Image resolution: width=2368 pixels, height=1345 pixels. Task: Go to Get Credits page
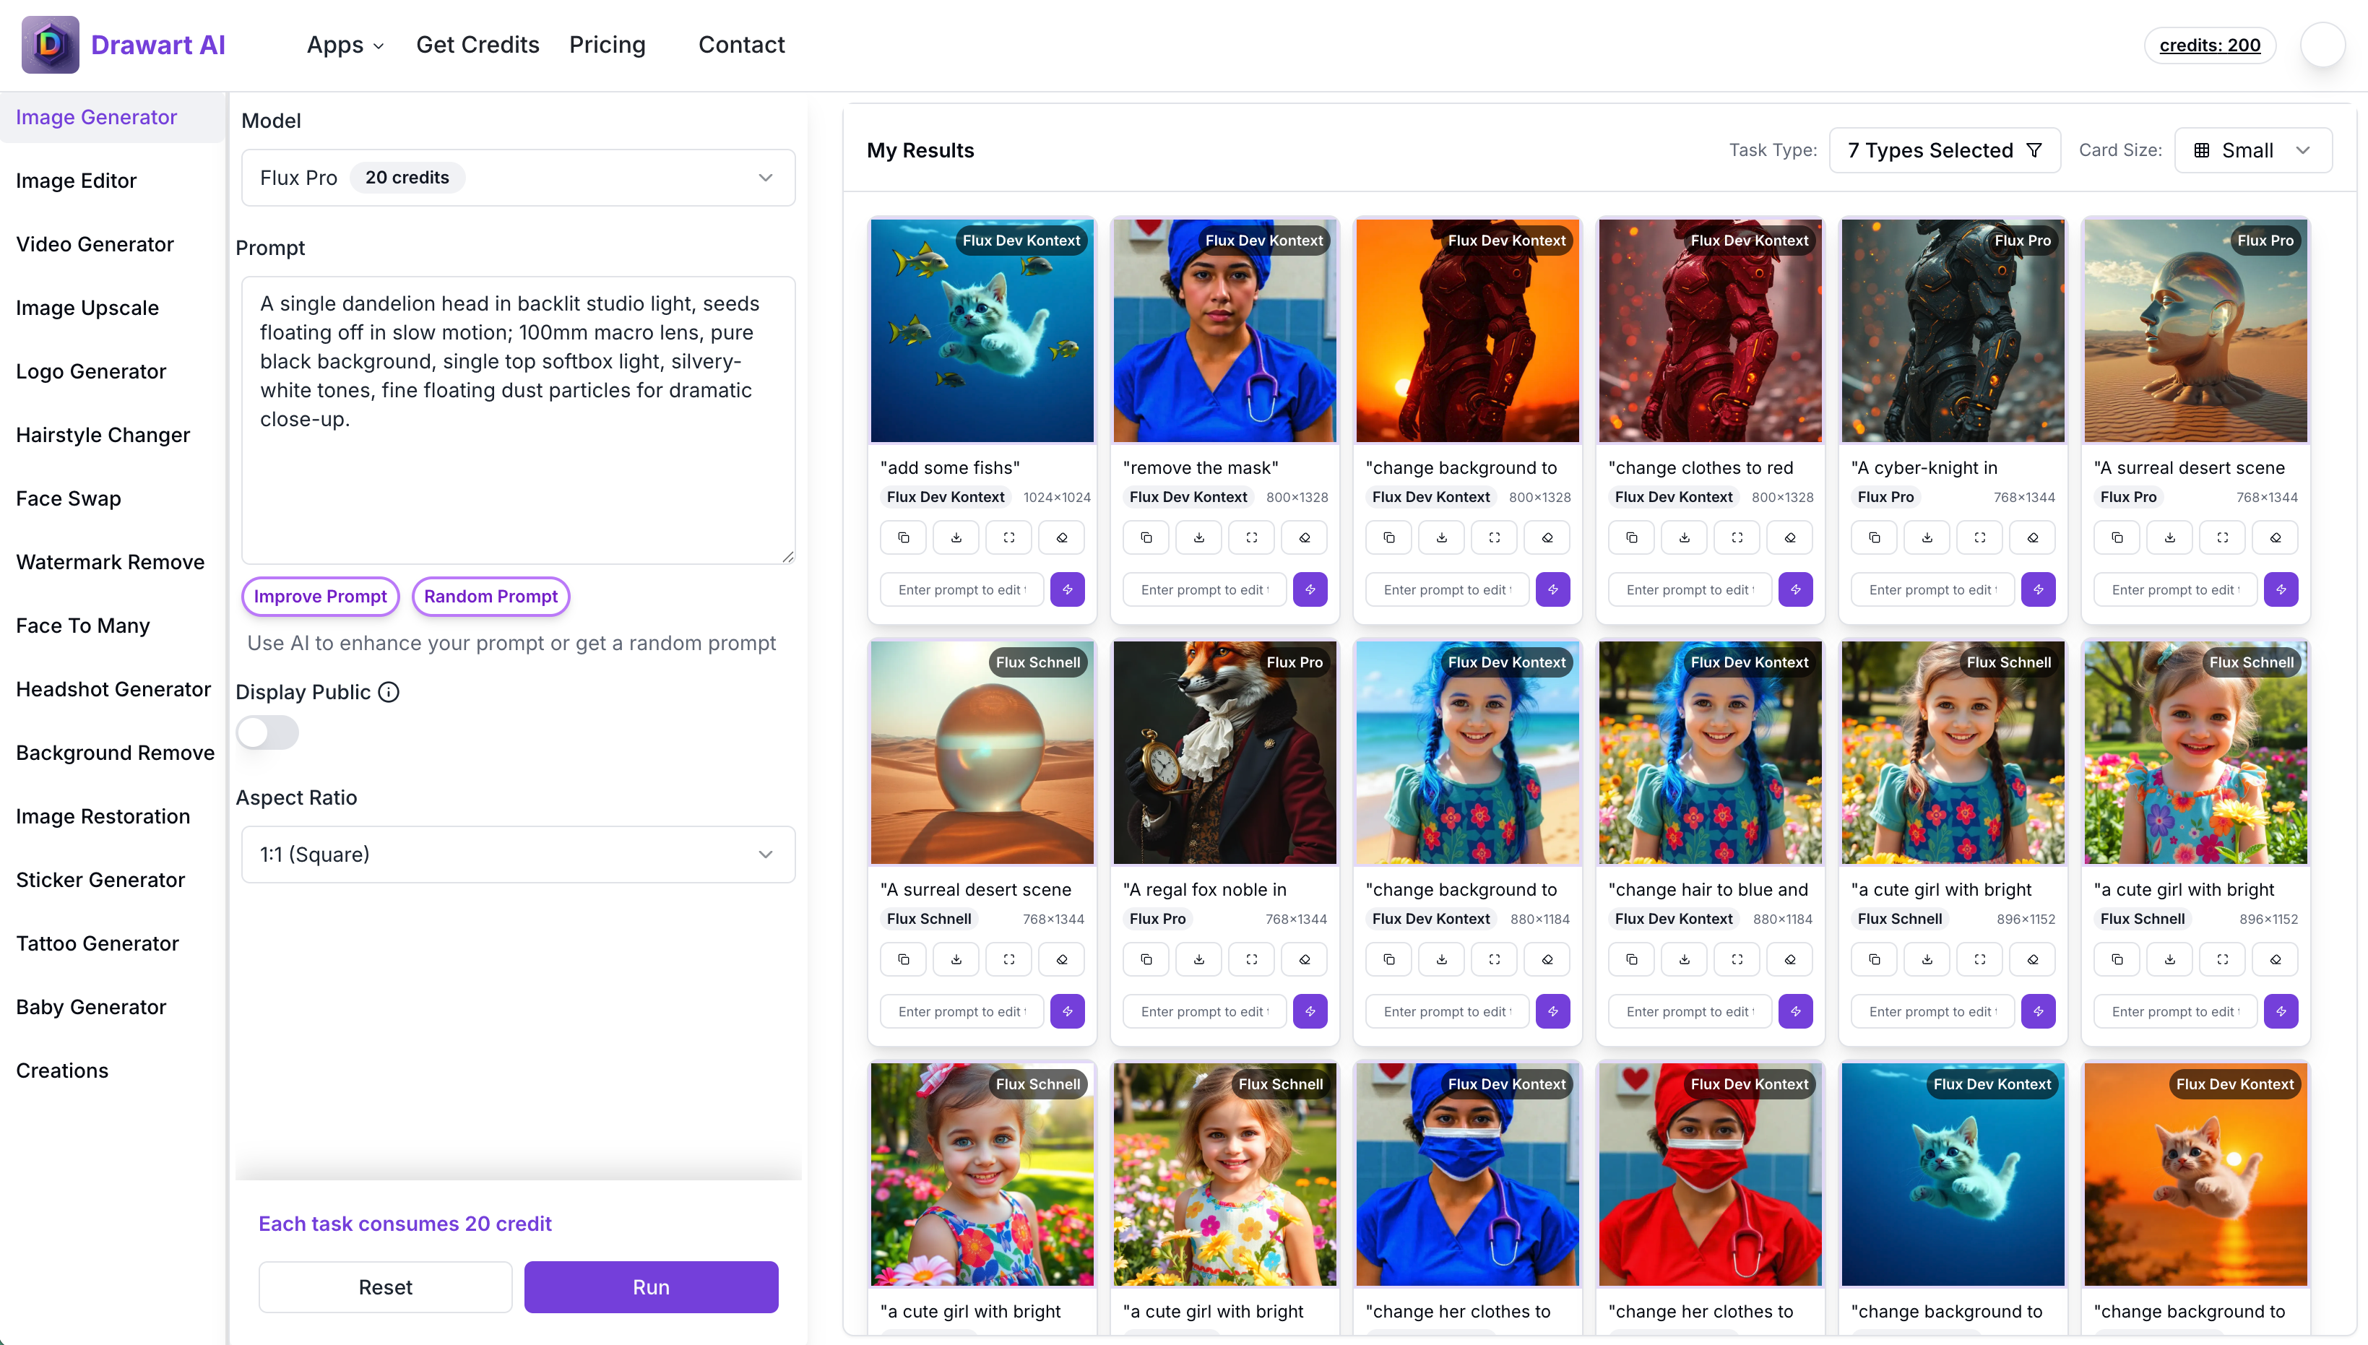[x=478, y=44]
